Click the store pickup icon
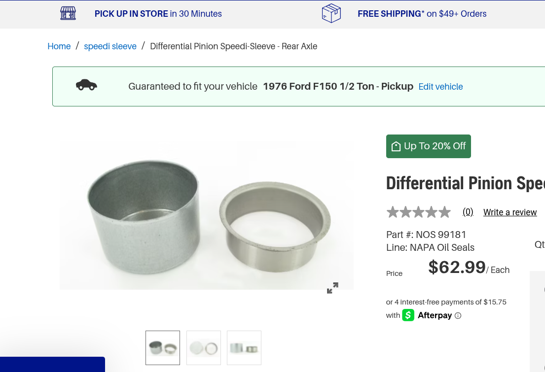This screenshot has height=372, width=545. pyautogui.click(x=68, y=13)
